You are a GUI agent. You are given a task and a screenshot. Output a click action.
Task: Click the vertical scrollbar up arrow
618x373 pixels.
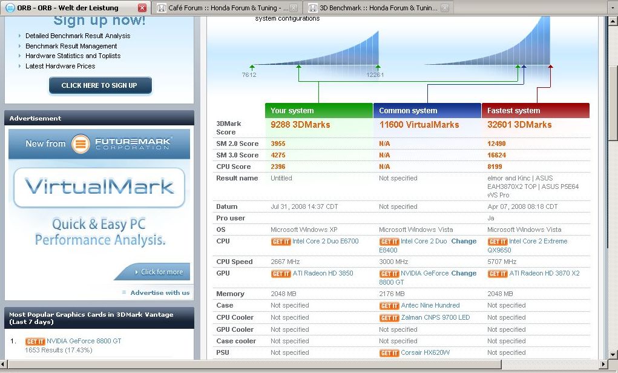click(x=613, y=21)
